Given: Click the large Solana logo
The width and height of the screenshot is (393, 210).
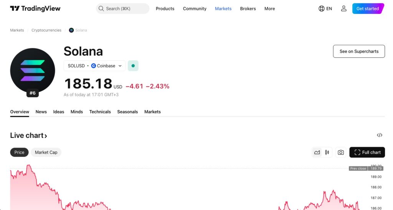Looking at the screenshot, I should coord(33,71).
